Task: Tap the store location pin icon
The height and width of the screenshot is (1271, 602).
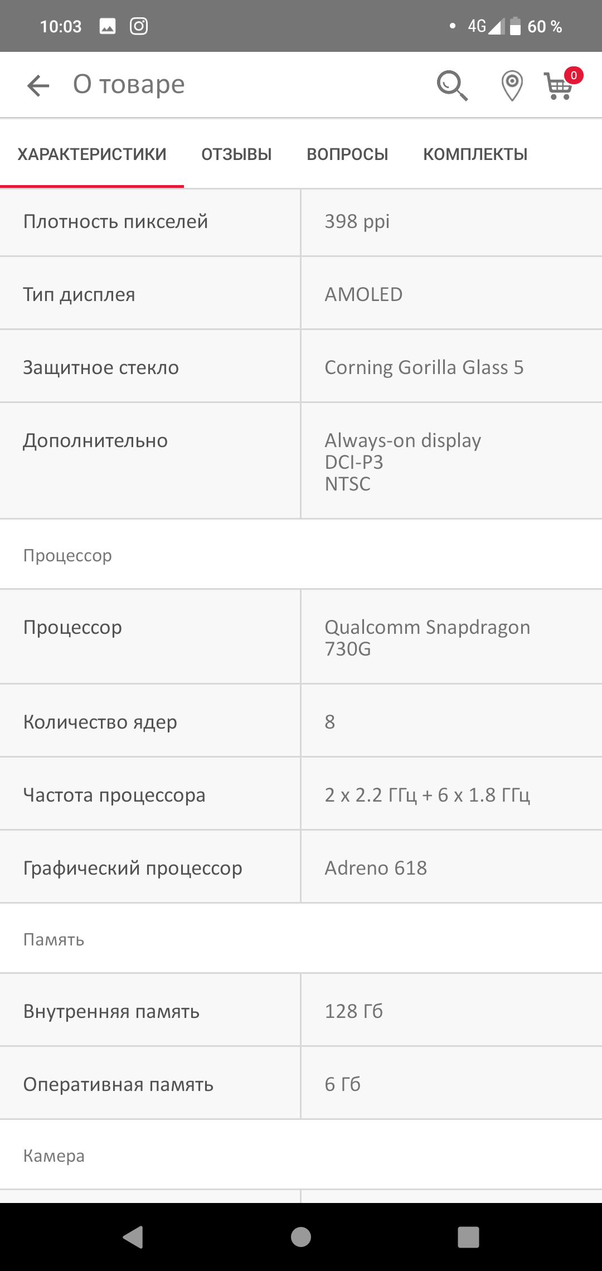Action: [512, 86]
